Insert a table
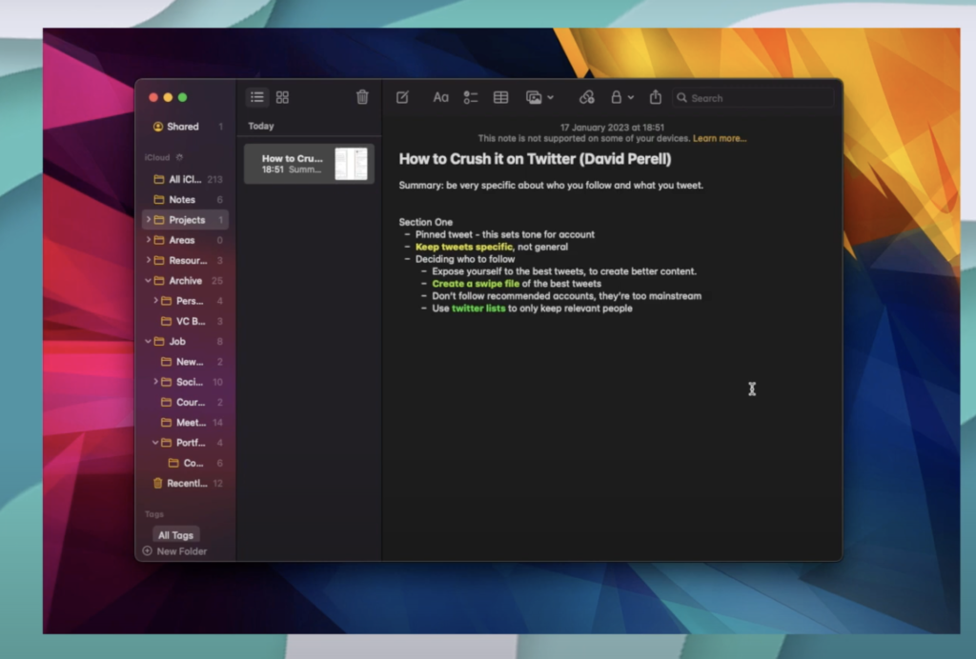Image resolution: width=976 pixels, height=659 pixels. coord(500,97)
